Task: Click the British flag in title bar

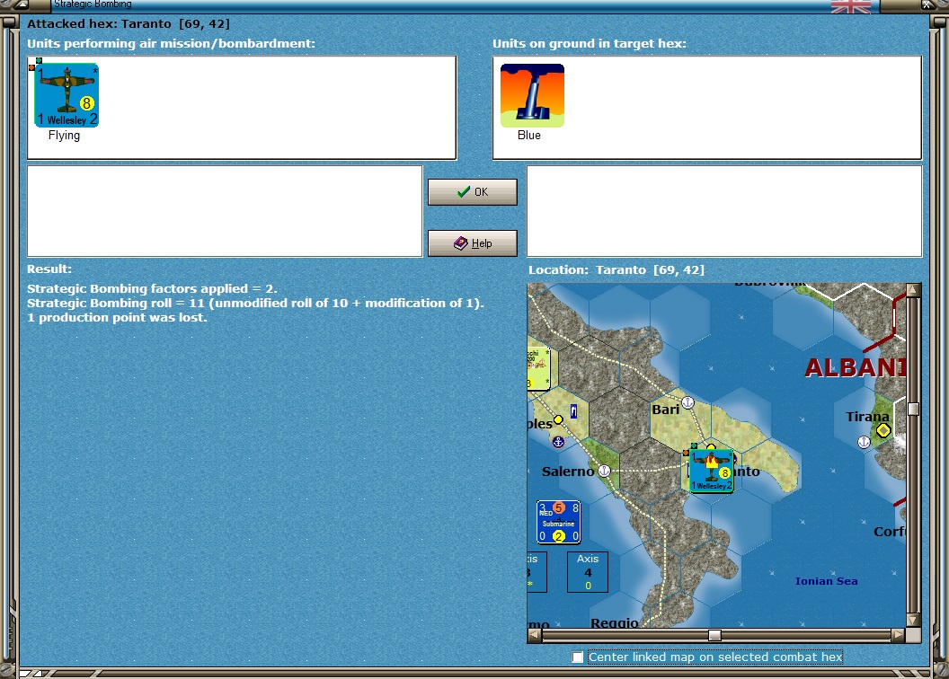Action: click(851, 6)
